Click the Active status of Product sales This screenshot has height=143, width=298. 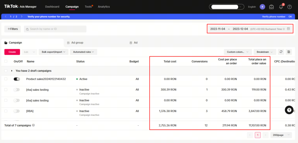pyautogui.click(x=83, y=79)
